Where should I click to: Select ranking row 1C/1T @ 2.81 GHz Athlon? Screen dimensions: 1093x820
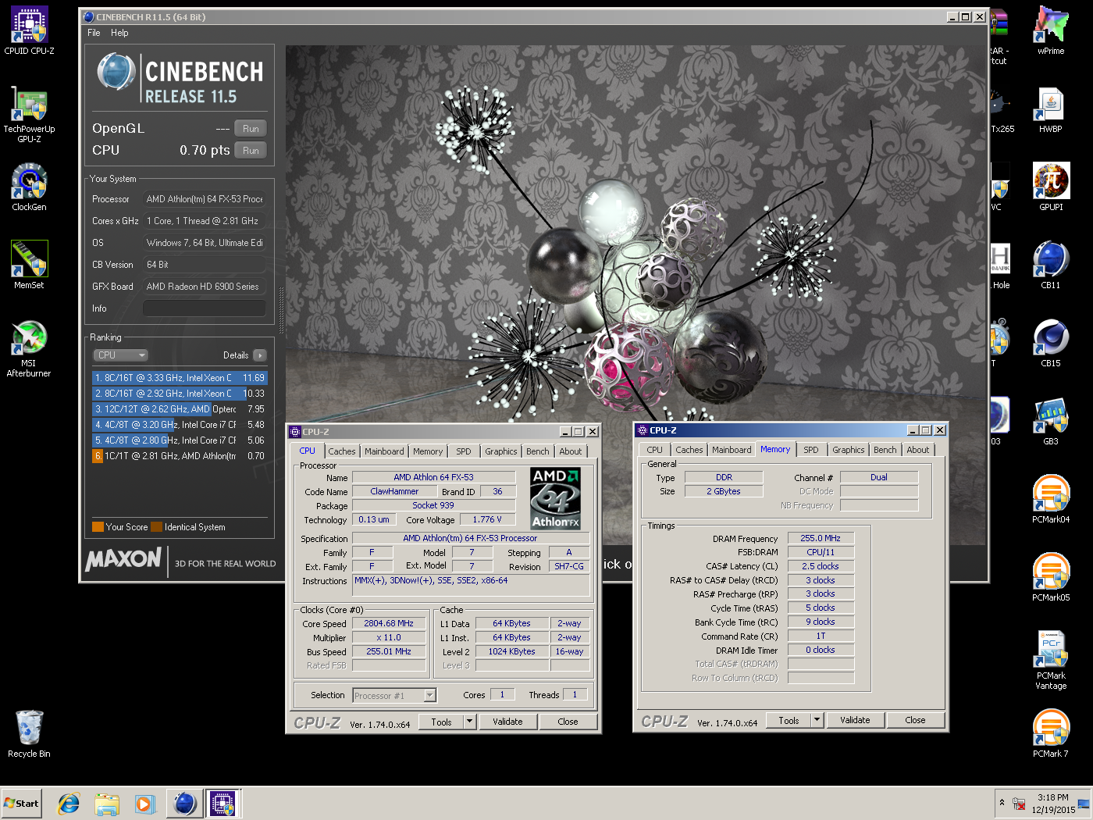180,456
